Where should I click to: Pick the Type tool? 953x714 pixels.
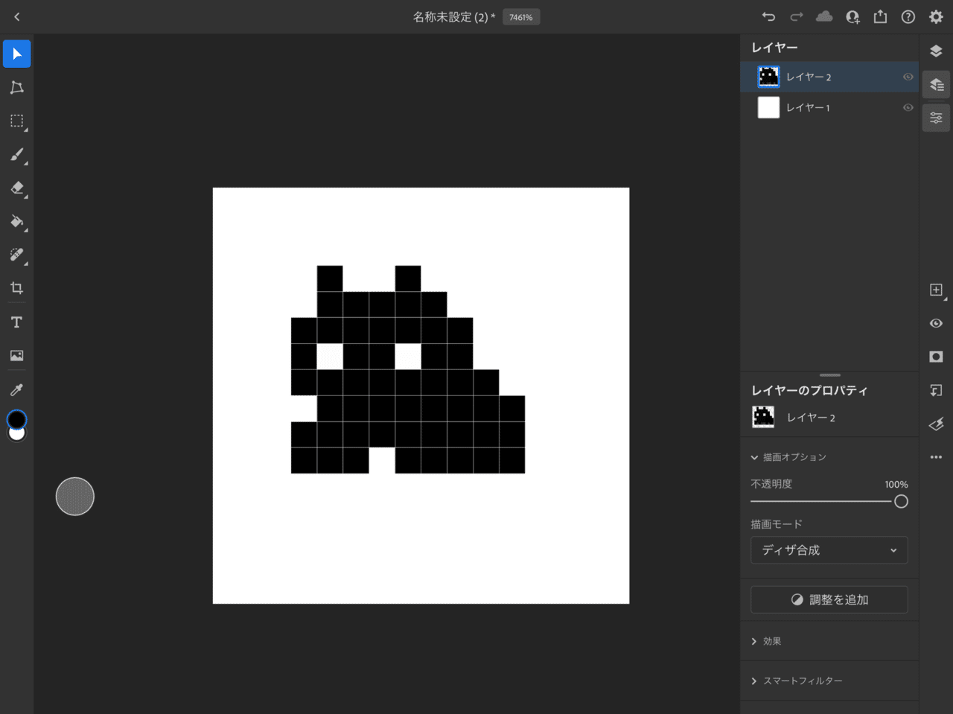(16, 322)
